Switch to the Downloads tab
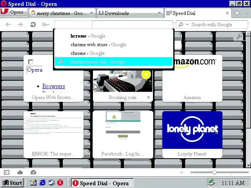The height and width of the screenshot is (188, 251). [130, 13]
